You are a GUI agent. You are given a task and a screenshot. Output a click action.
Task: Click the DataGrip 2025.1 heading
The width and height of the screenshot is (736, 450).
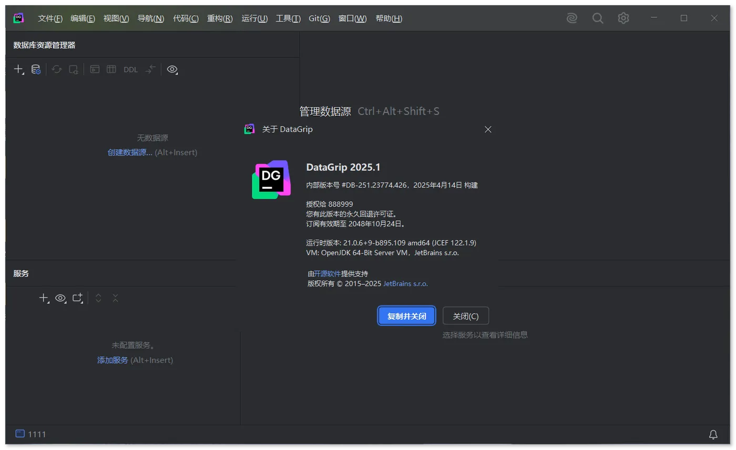(x=343, y=167)
